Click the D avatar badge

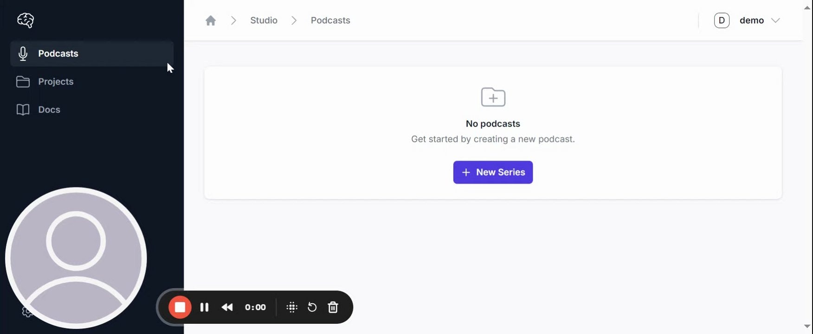click(x=722, y=20)
